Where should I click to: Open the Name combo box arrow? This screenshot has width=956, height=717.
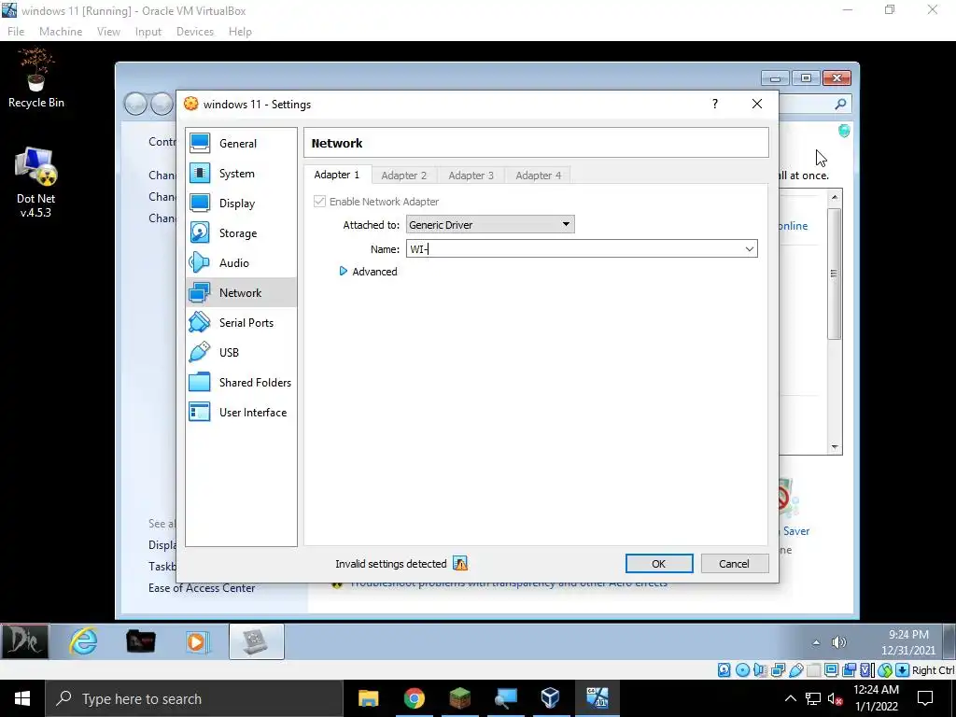(750, 248)
